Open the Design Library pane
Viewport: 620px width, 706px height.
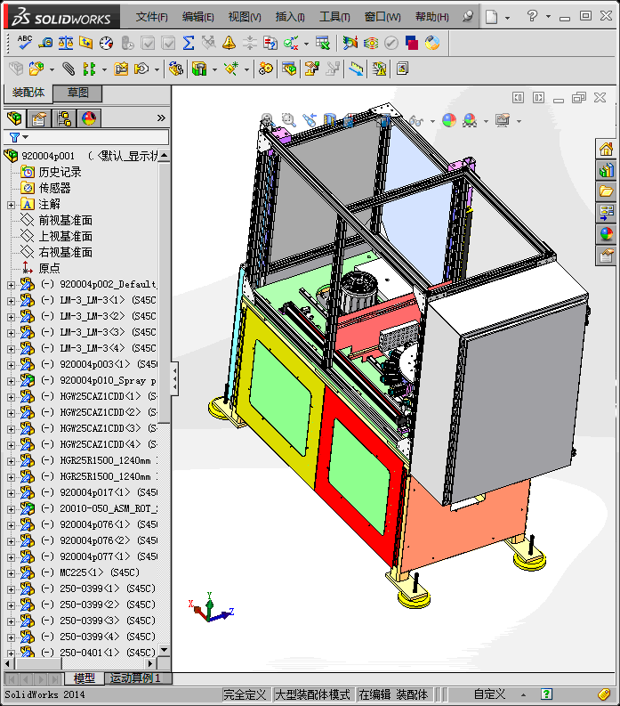[x=606, y=170]
